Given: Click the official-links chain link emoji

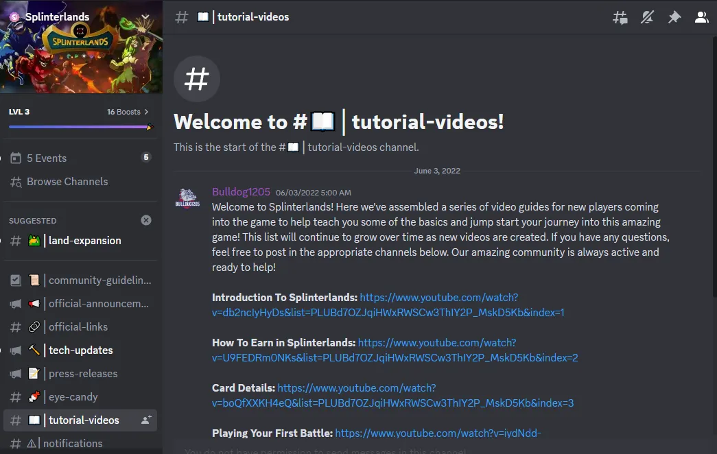Looking at the screenshot, I should tap(34, 327).
